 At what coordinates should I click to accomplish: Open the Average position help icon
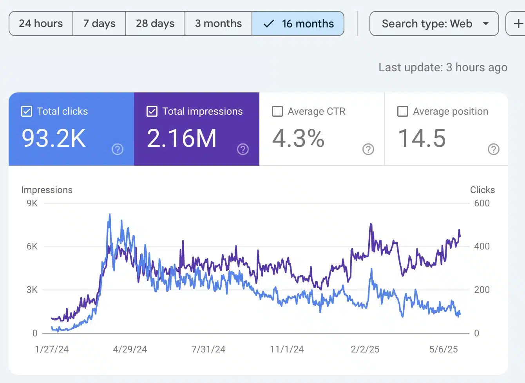494,149
